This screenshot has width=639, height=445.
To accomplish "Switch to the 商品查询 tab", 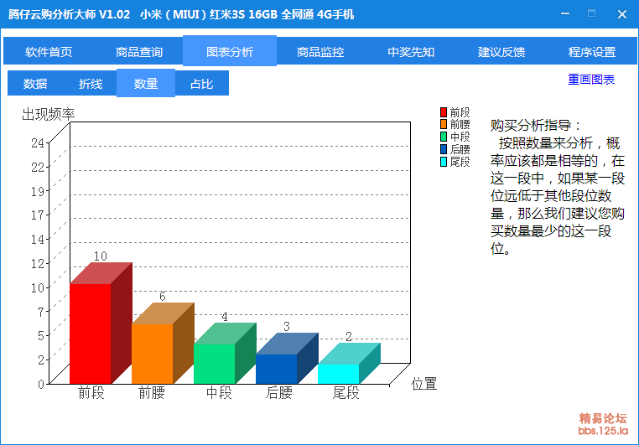I will 139,52.
